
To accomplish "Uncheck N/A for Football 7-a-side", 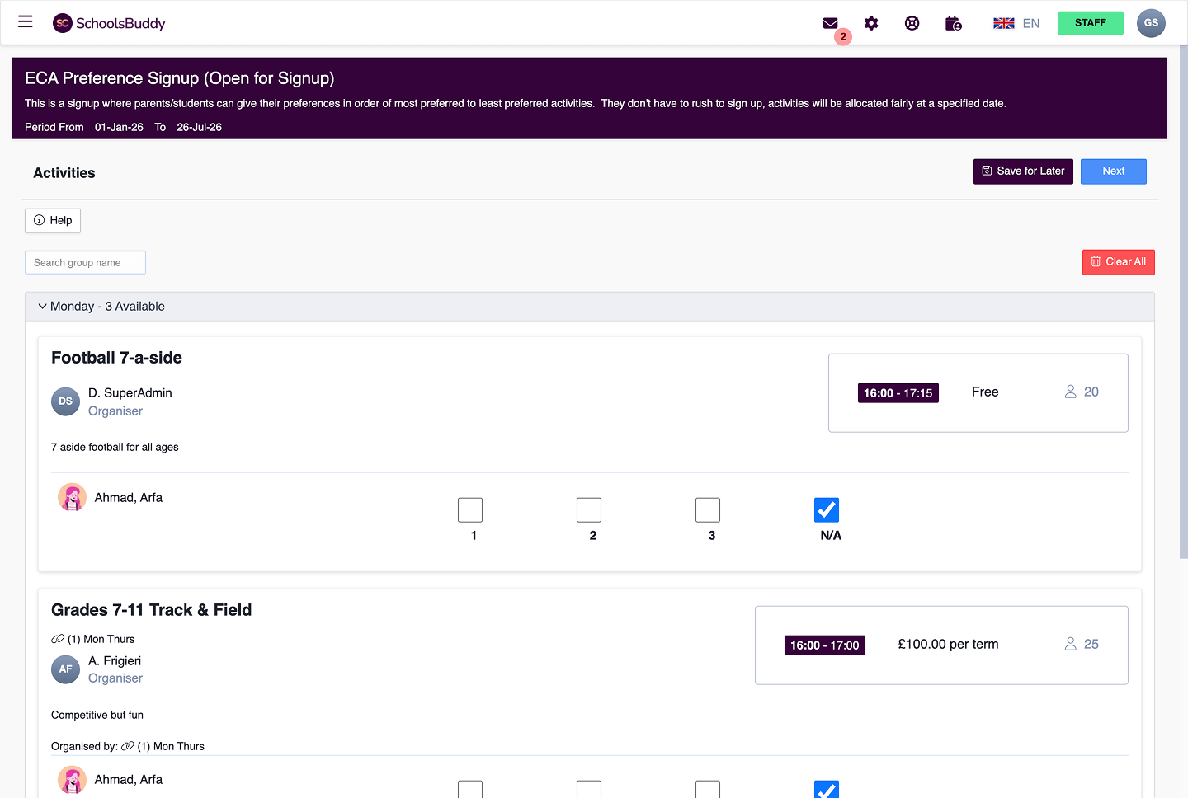I will tap(827, 510).
